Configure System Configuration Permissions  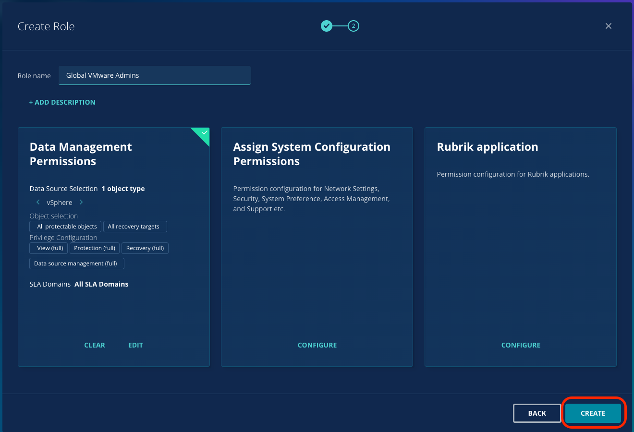[x=317, y=345]
